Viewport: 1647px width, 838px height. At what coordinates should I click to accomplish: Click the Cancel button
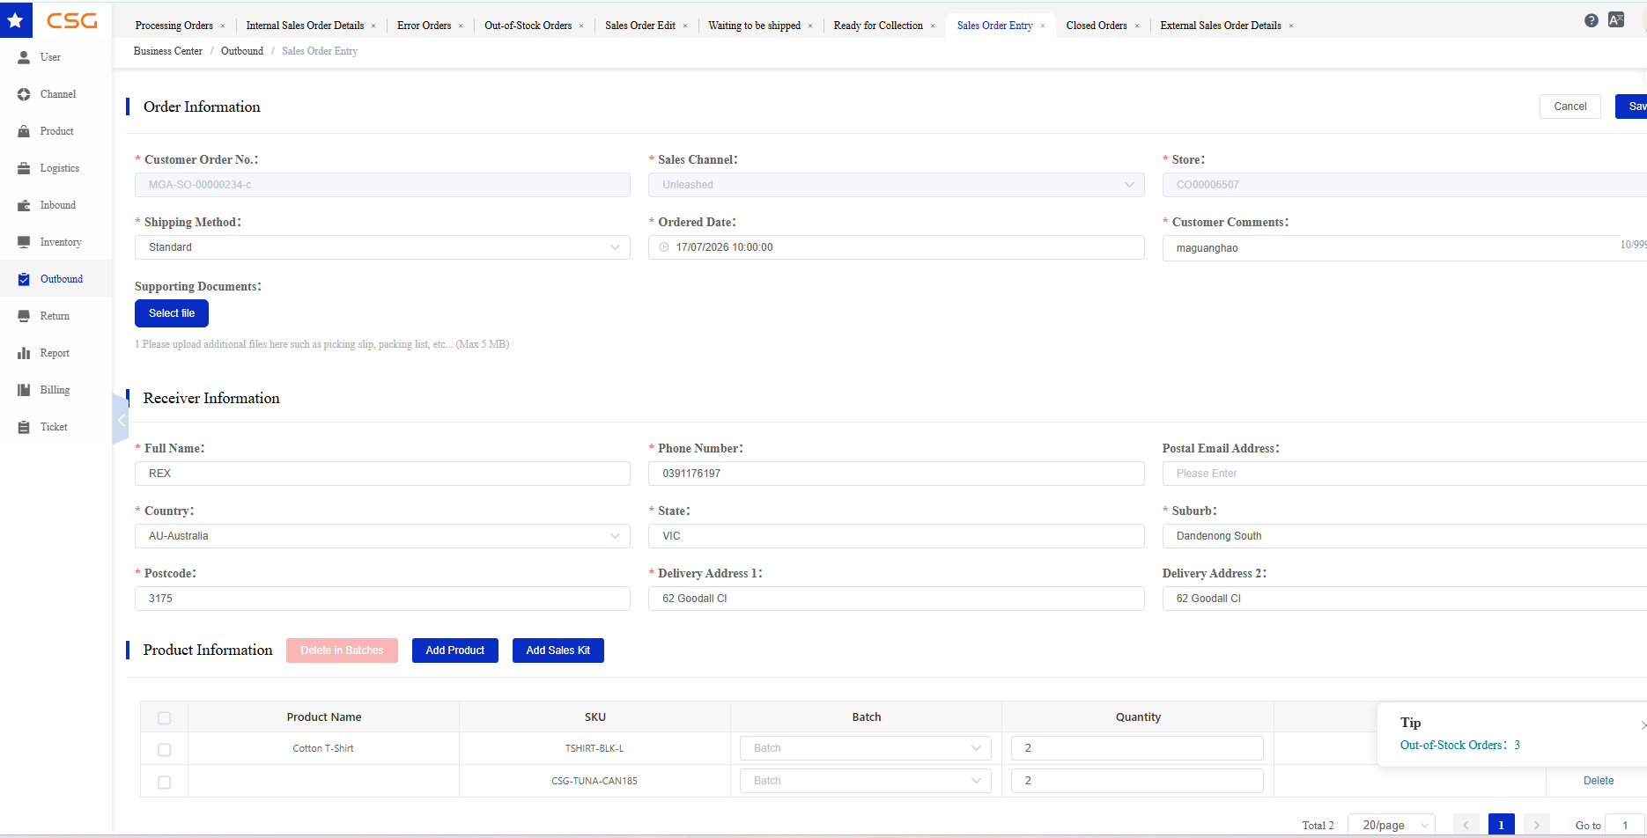click(1570, 107)
